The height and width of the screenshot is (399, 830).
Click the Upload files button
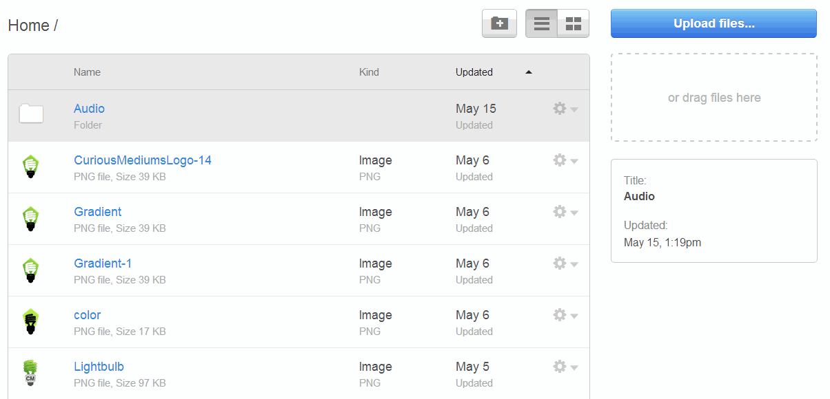713,23
